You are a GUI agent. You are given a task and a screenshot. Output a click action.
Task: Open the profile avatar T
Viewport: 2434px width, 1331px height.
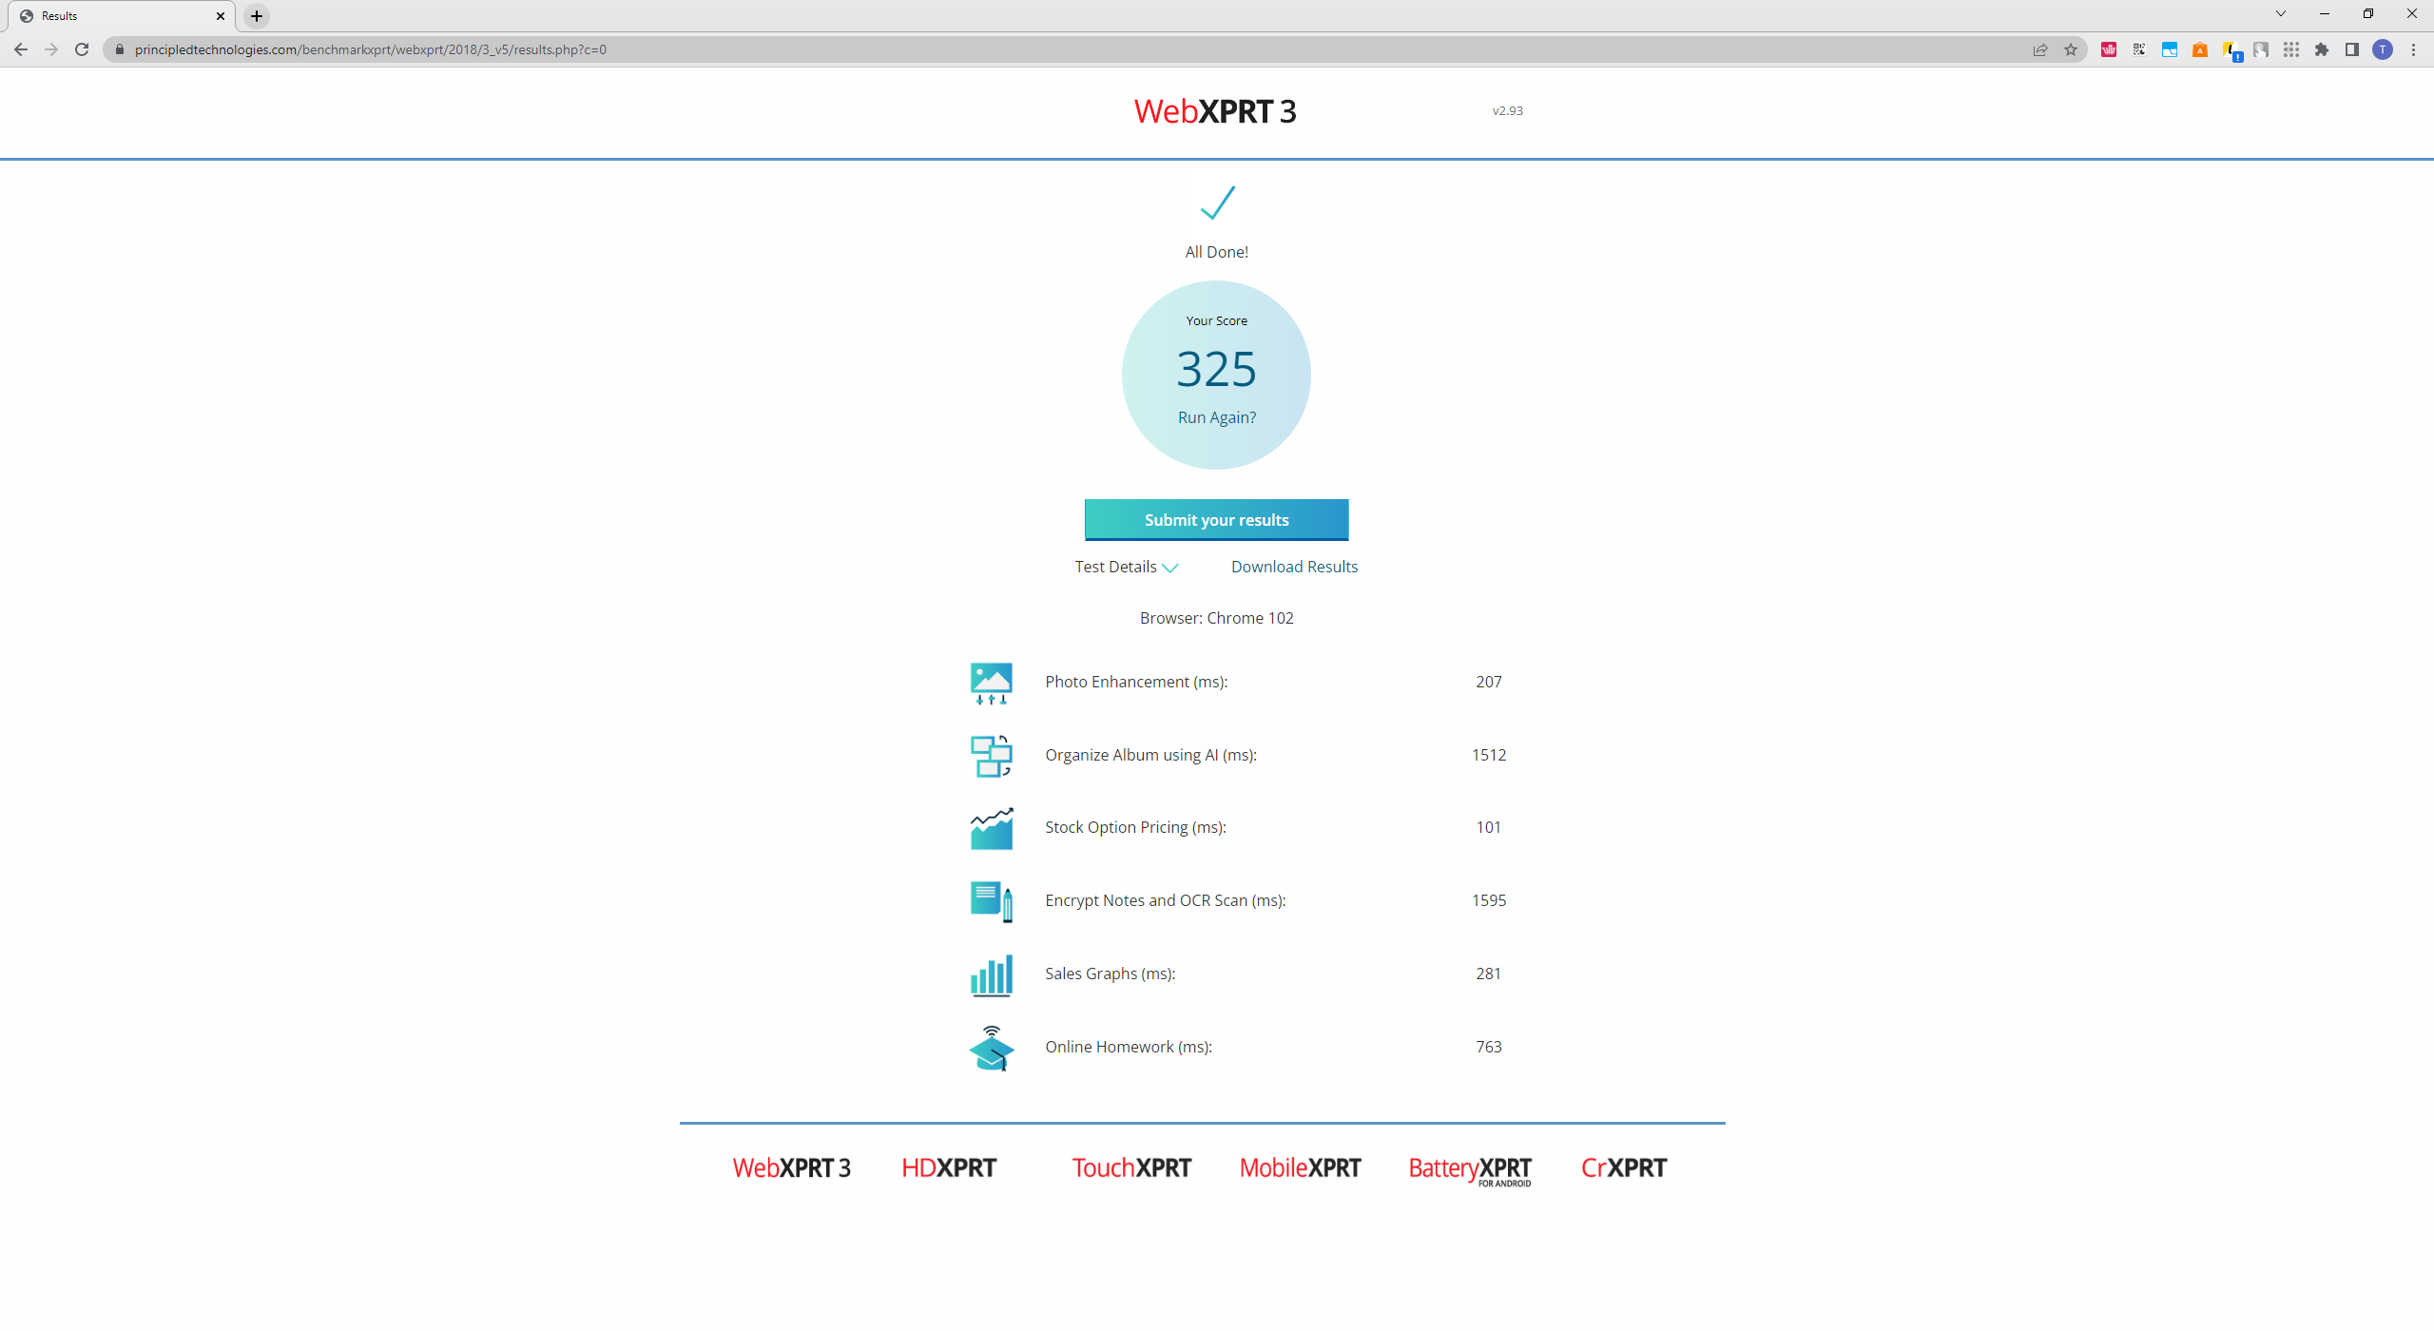click(2383, 49)
